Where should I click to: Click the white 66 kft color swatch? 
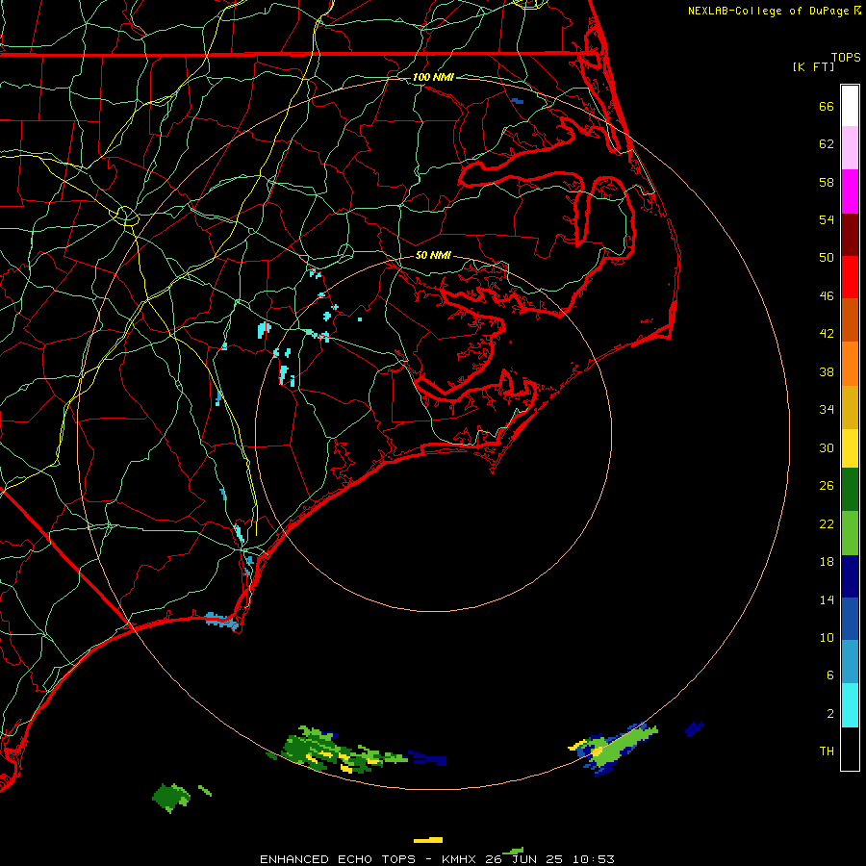click(850, 106)
